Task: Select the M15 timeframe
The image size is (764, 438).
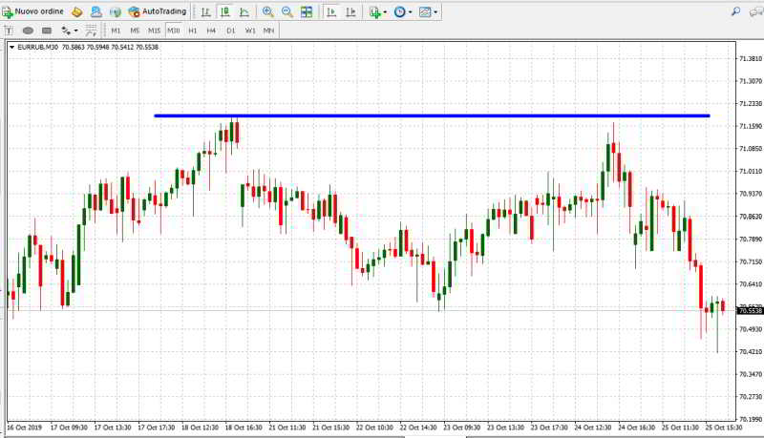Action: 154,31
